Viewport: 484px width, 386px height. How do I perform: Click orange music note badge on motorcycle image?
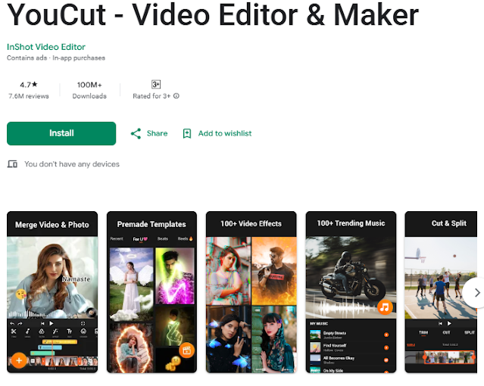385,307
